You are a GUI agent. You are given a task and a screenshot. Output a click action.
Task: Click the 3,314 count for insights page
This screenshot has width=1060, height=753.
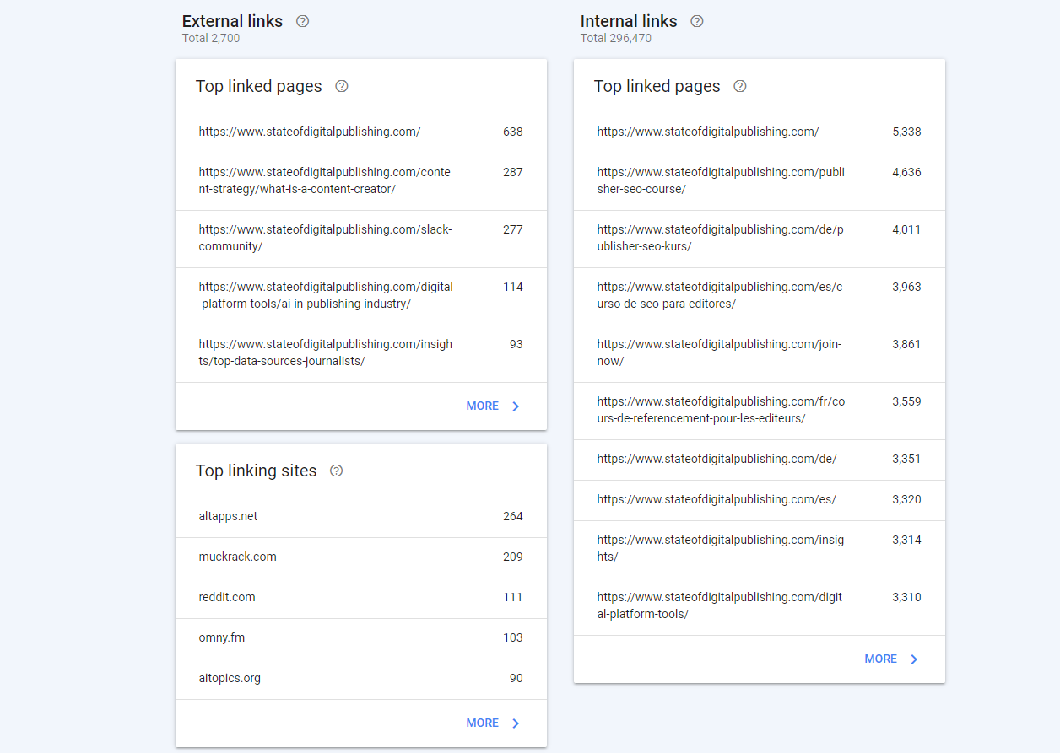tap(906, 540)
